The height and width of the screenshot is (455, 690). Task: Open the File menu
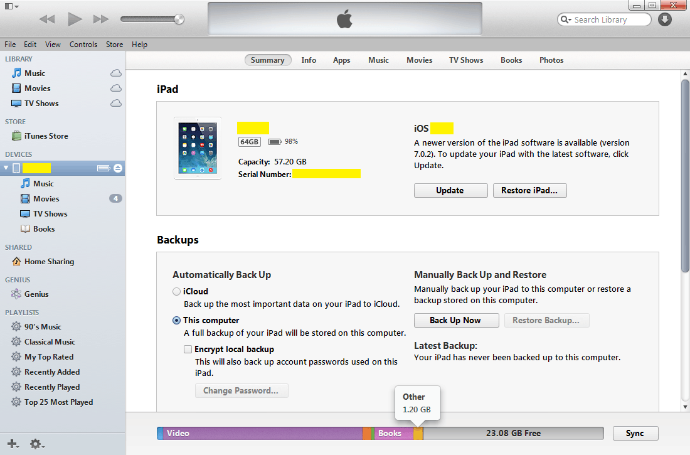10,45
